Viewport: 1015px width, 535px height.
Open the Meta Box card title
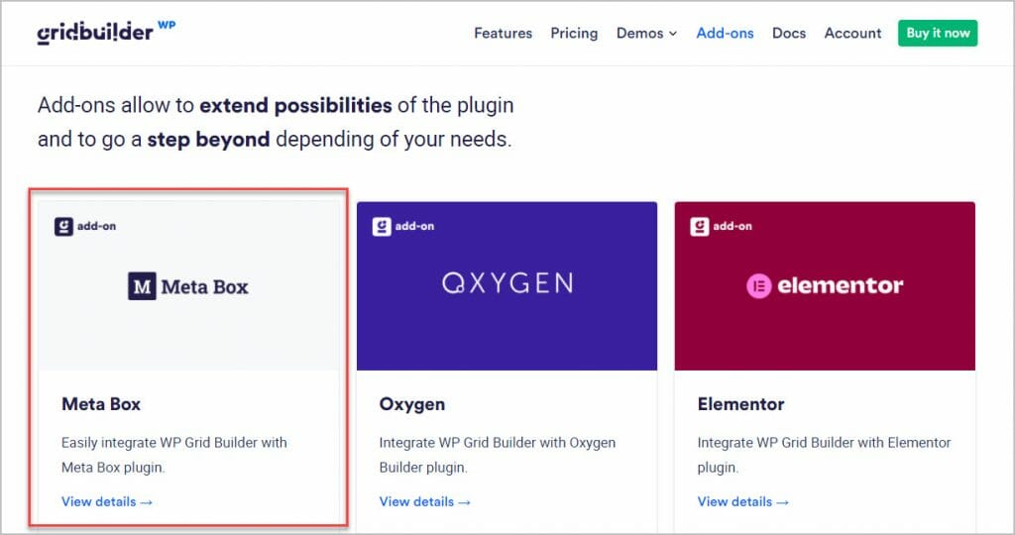(101, 404)
